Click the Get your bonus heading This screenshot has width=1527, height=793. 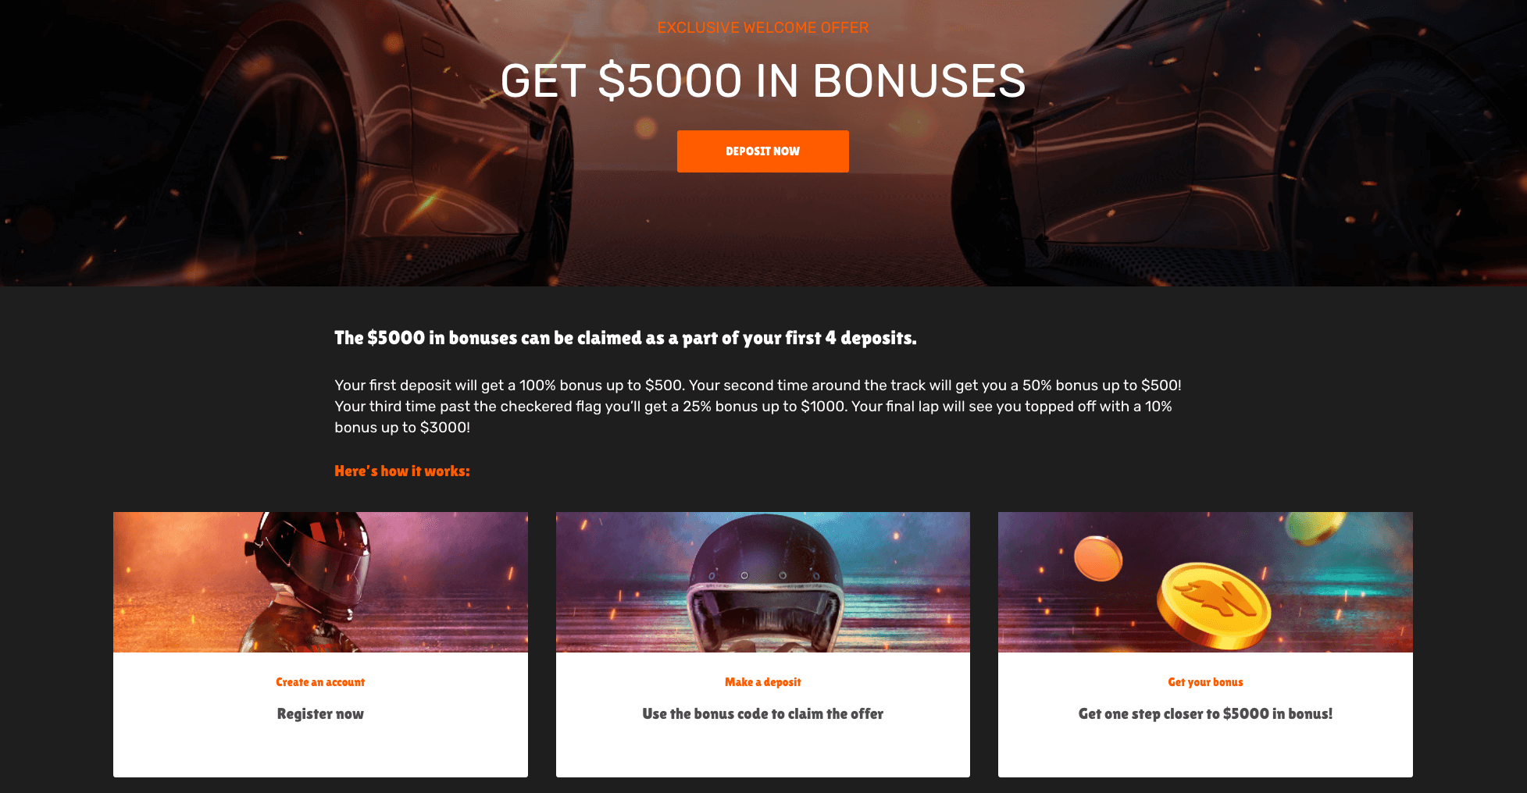pyautogui.click(x=1205, y=682)
